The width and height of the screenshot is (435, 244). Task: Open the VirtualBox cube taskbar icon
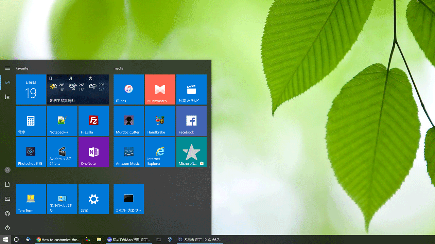click(x=170, y=240)
